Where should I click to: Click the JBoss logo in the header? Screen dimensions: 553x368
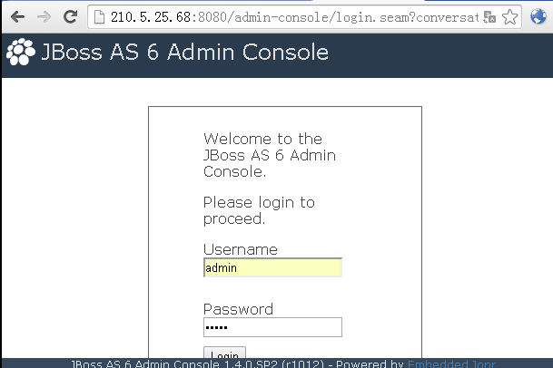(21, 52)
